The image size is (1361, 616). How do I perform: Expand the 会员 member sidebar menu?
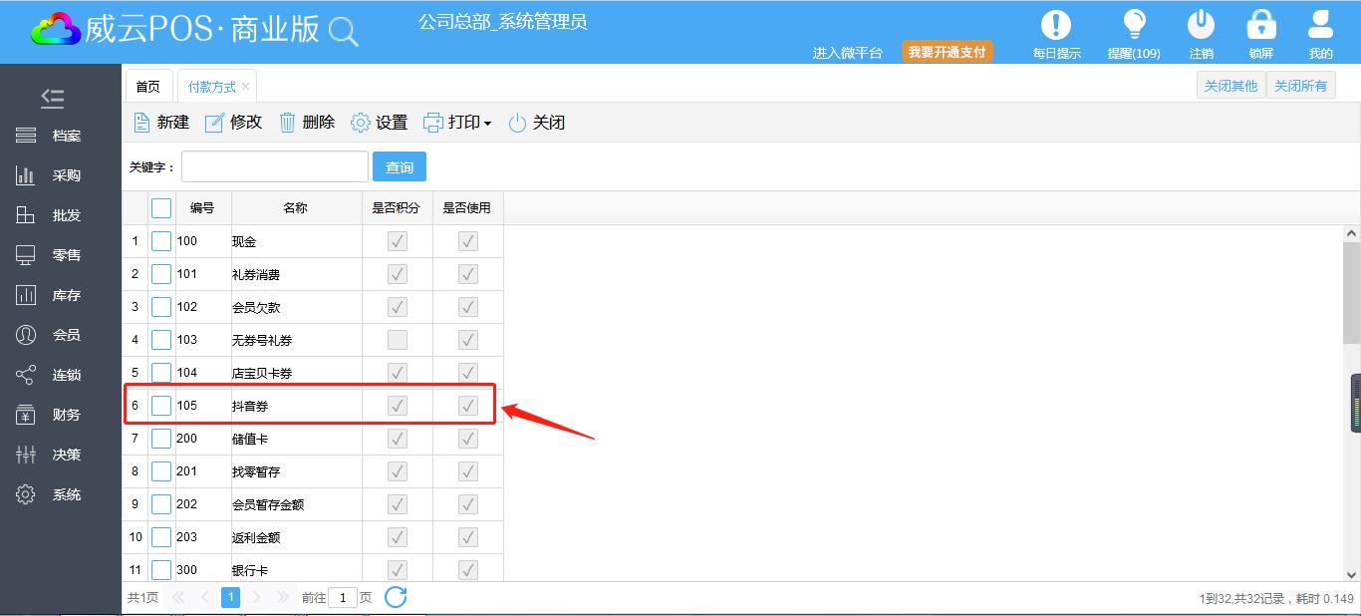pyautogui.click(x=60, y=335)
